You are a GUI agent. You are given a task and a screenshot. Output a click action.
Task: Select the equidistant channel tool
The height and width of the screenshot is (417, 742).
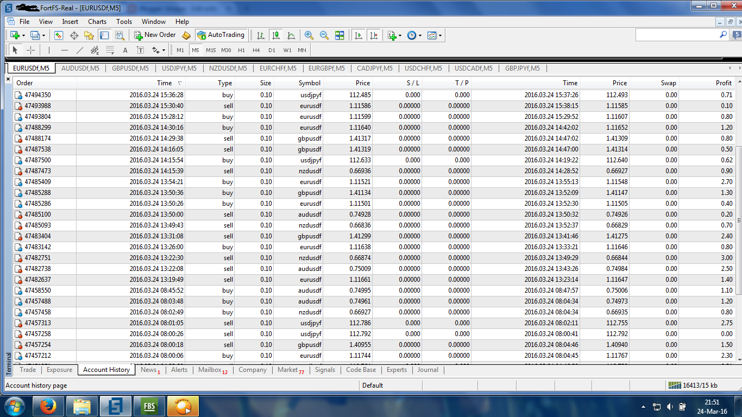coord(95,50)
